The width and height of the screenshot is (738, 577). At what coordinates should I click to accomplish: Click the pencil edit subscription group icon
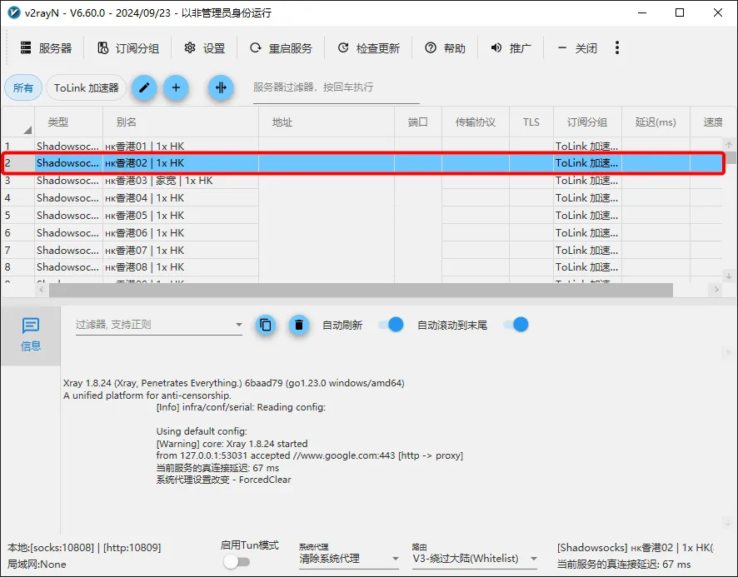[x=144, y=87]
